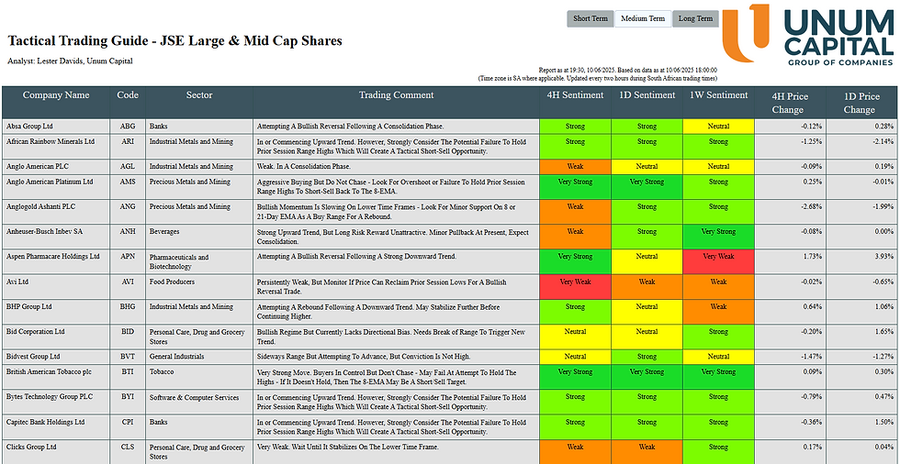Viewport: 900px width, 464px height.
Task: Switch to the Short Term tab
Action: tap(590, 18)
